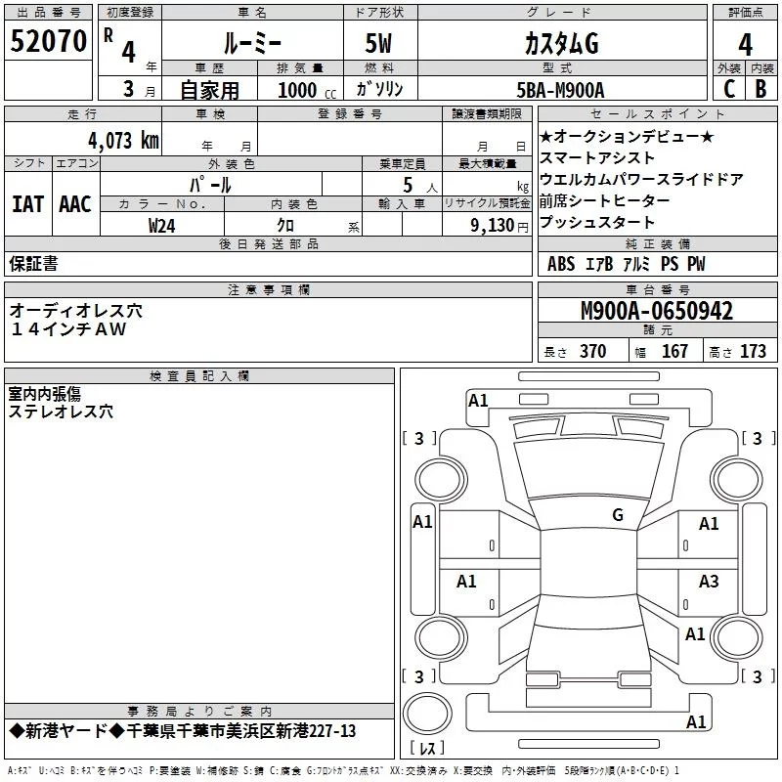Click the 評価点 header
This screenshot has width=782, height=782.
(745, 13)
